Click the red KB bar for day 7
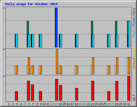Image resolution: width=137 pixels, height=107 pixels. pos(32,93)
